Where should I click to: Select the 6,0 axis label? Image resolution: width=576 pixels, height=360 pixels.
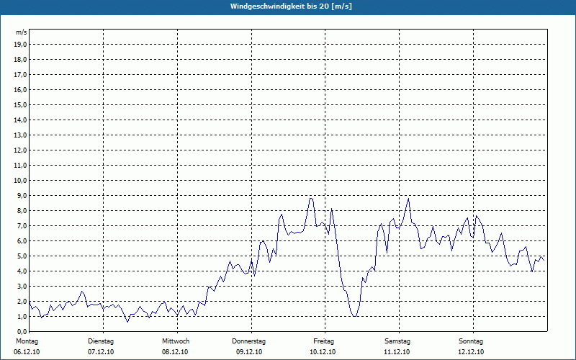pyautogui.click(x=22, y=241)
